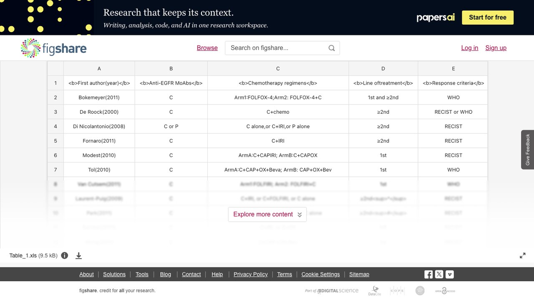This screenshot has width=534, height=300.
Task: Open figshare's Vimeo page
Action: [x=449, y=274]
